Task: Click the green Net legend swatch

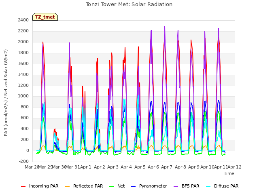Action: tap(112, 187)
